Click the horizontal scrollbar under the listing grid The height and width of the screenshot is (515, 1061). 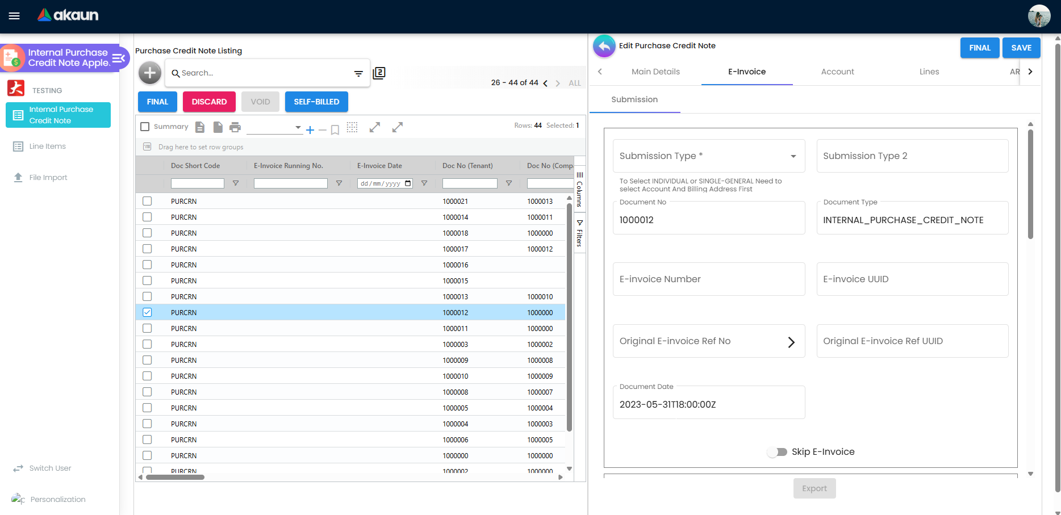(x=175, y=477)
